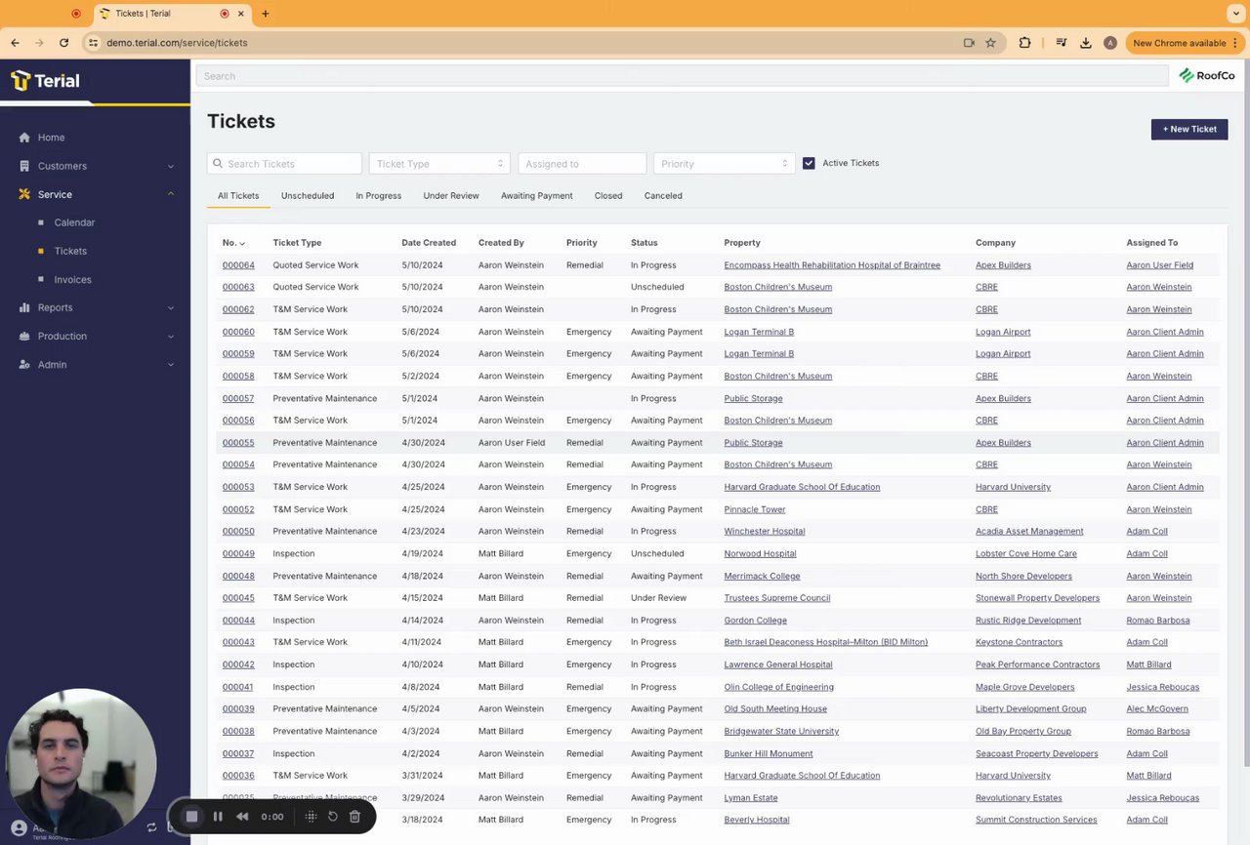The width and height of the screenshot is (1250, 845).
Task: Click the RoofCo company logo
Action: 1206,76
